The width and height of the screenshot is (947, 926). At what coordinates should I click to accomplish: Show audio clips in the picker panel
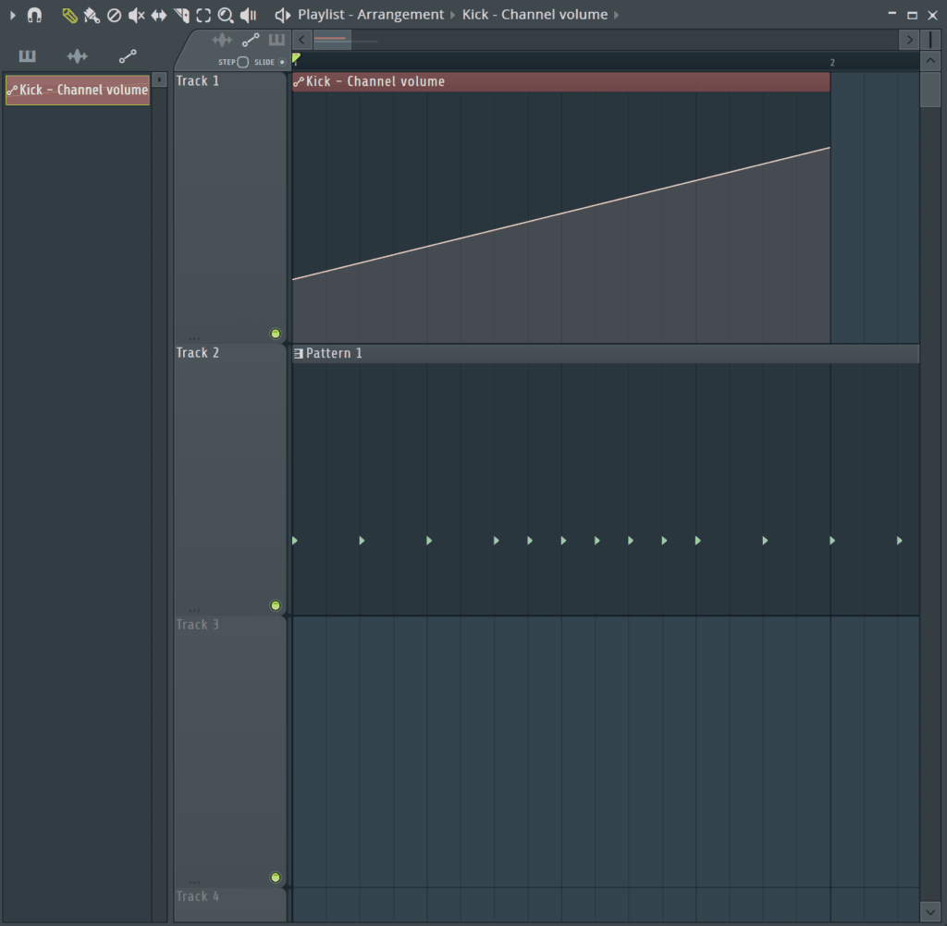tap(77, 56)
